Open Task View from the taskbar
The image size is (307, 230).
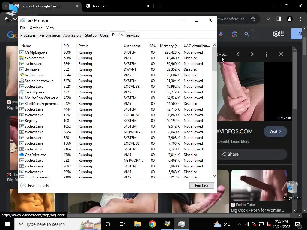point(122,224)
